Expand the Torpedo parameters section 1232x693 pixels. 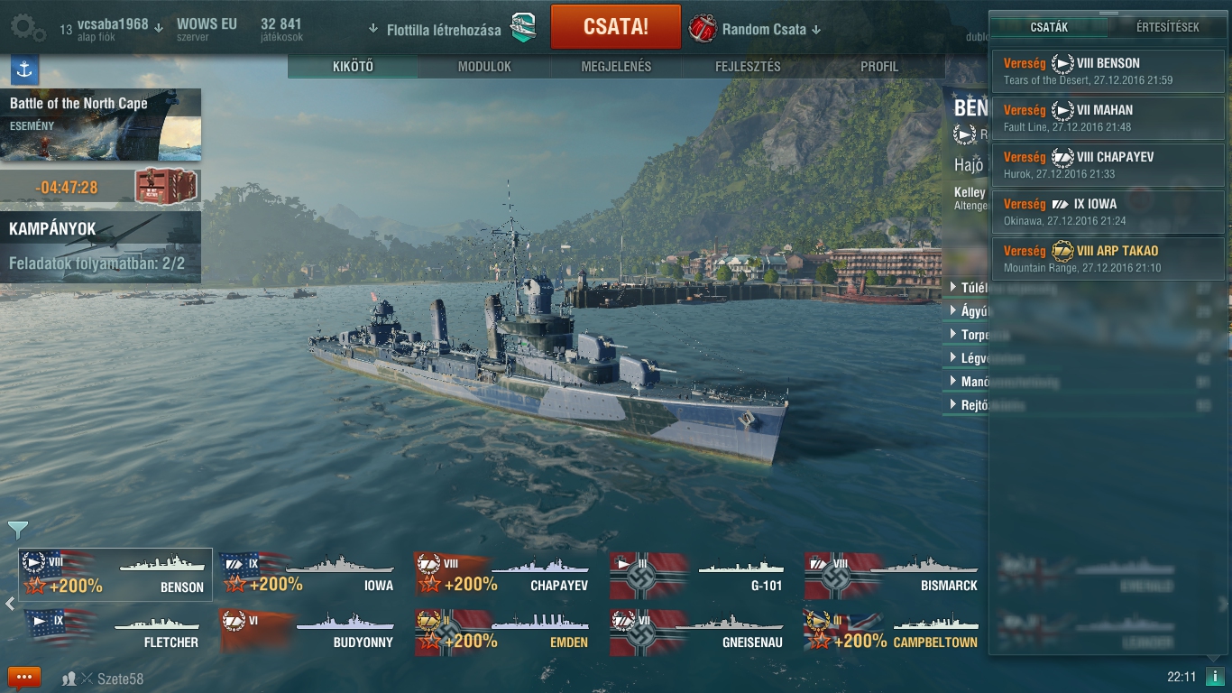point(966,335)
